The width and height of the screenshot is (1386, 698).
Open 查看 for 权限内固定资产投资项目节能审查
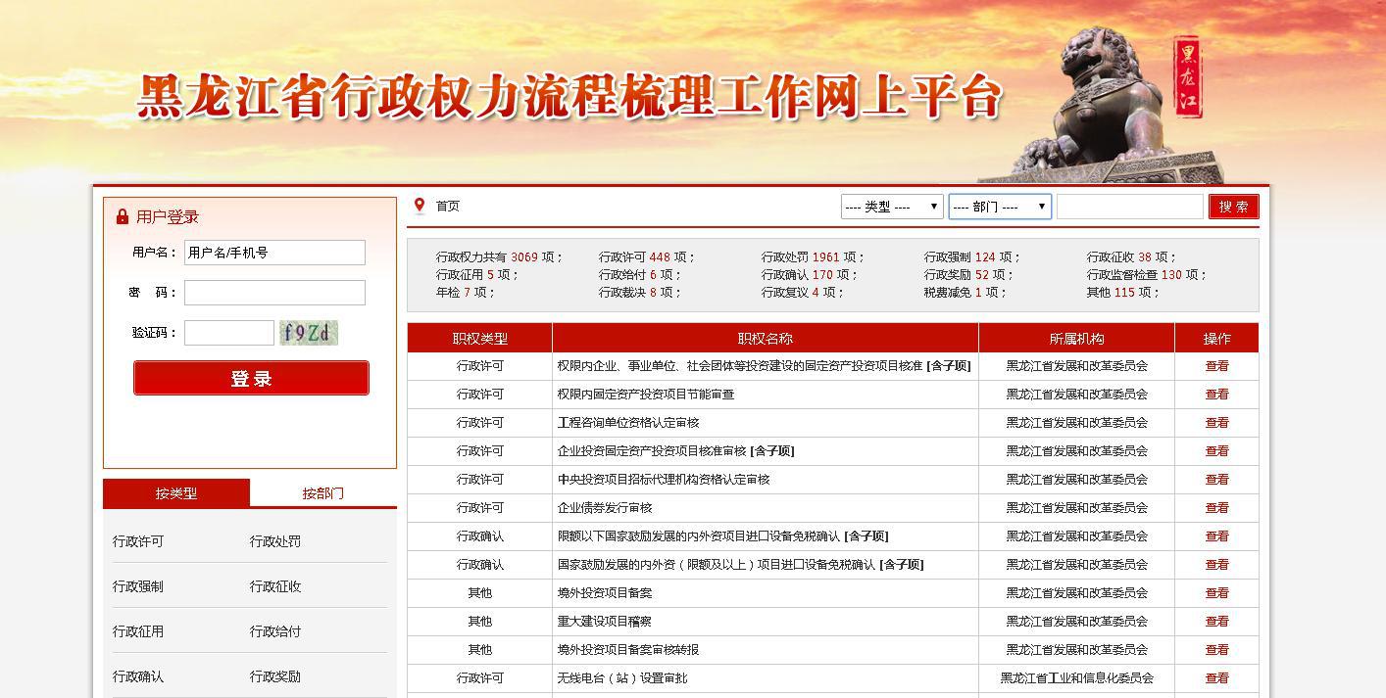(x=1216, y=395)
